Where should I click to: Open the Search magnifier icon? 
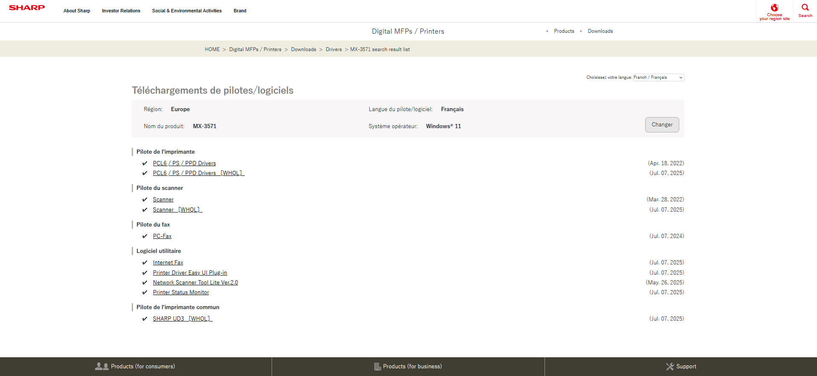click(805, 7)
